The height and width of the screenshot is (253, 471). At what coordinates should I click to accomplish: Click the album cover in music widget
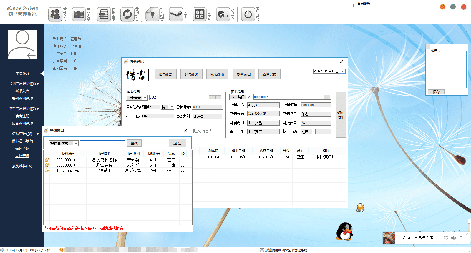[x=389, y=238]
